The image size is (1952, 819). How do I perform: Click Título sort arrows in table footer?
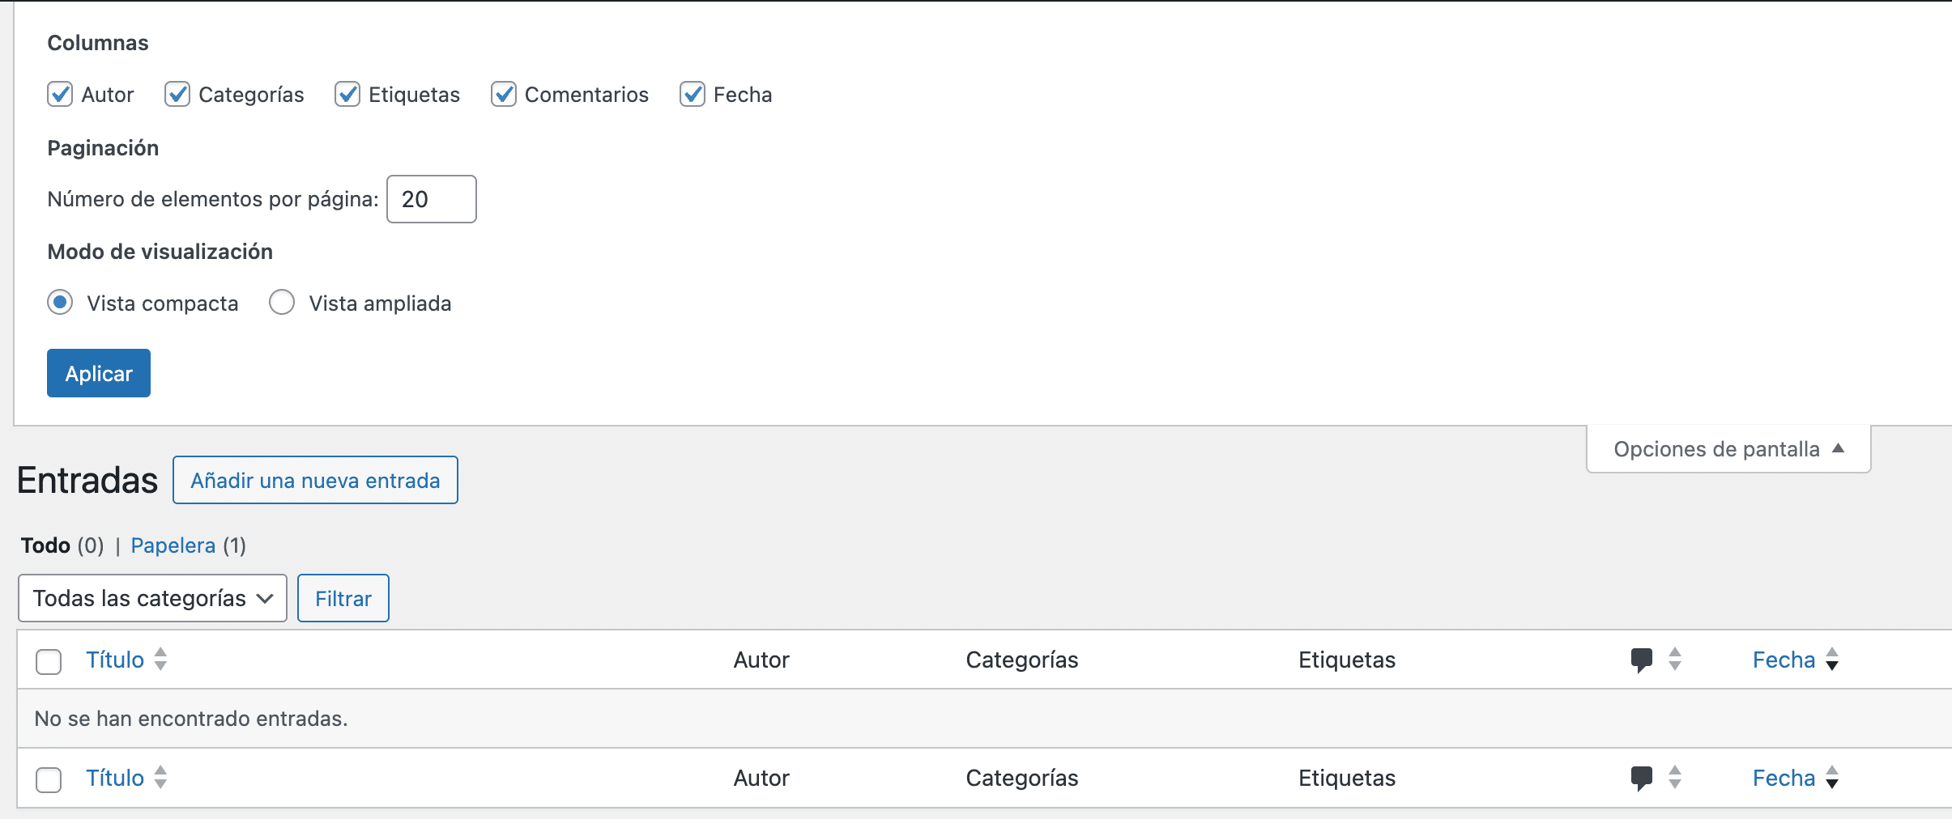pos(160,778)
